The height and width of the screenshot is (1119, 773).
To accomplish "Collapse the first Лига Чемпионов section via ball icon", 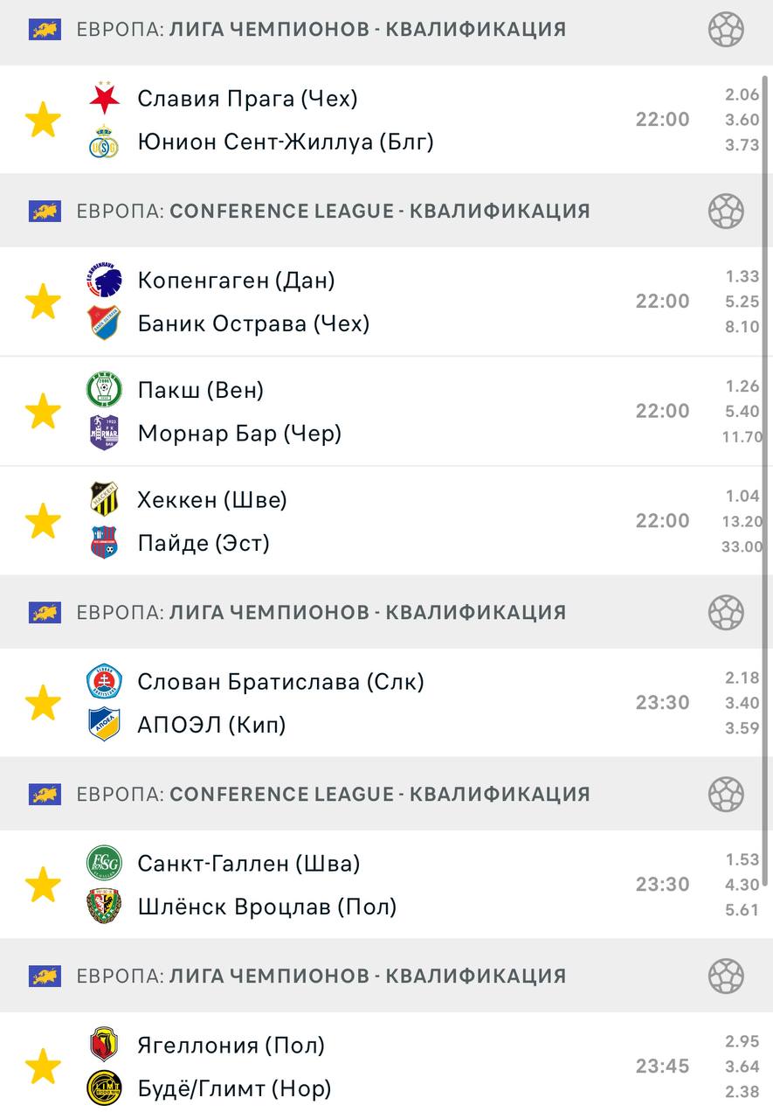I will coord(726,29).
